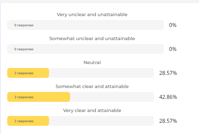The height and width of the screenshot is (134, 199).
Task: Click "0 responses" in the Somewhat unclear bar
Action: point(24,49)
